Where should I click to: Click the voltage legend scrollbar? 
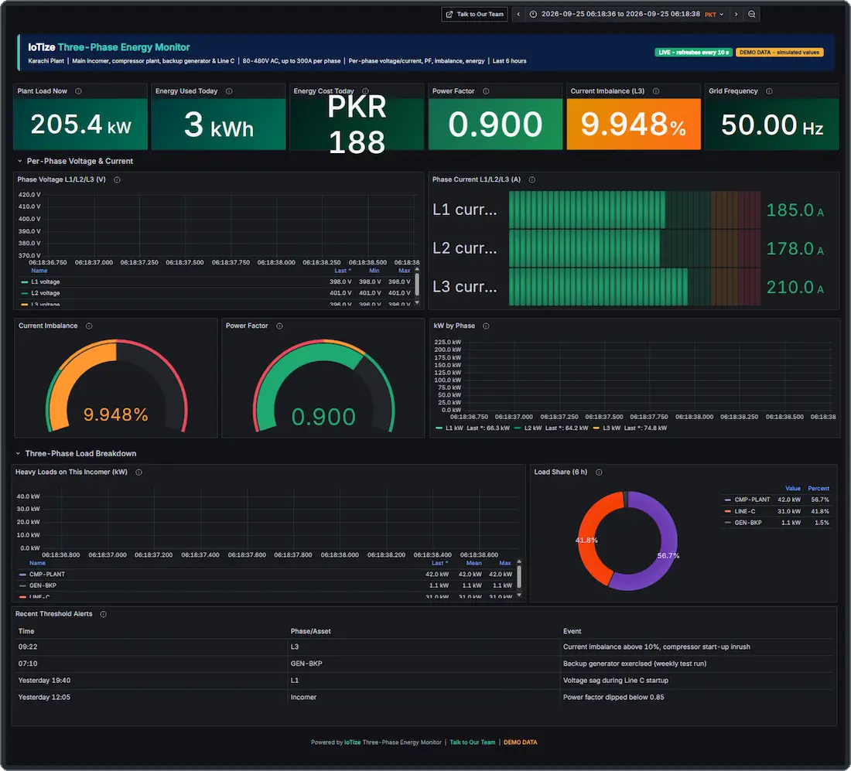point(417,285)
